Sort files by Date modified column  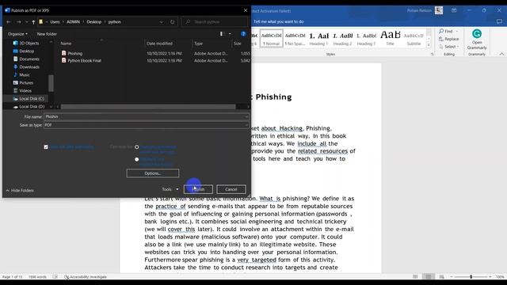[159, 44]
